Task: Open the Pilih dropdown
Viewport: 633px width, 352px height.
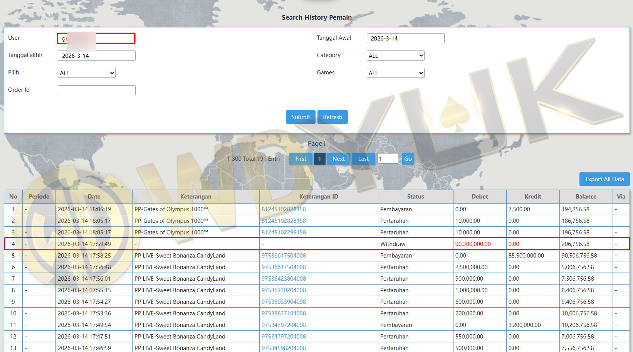Action: [86, 73]
